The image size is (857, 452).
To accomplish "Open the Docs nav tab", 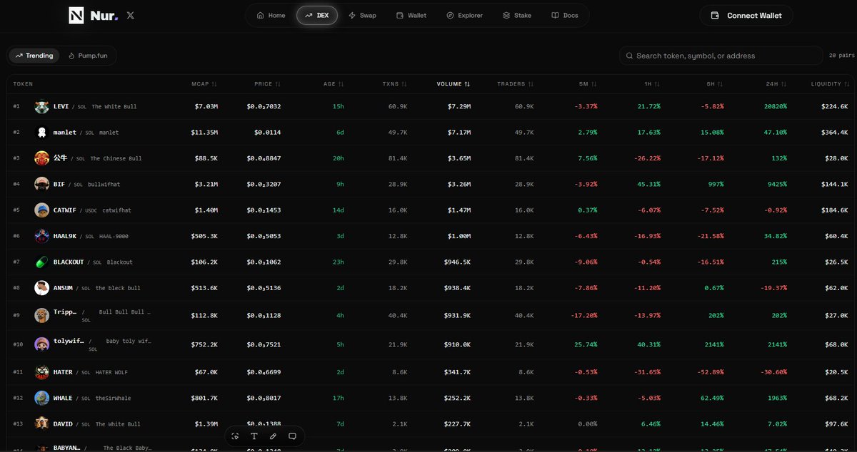I will [x=565, y=15].
